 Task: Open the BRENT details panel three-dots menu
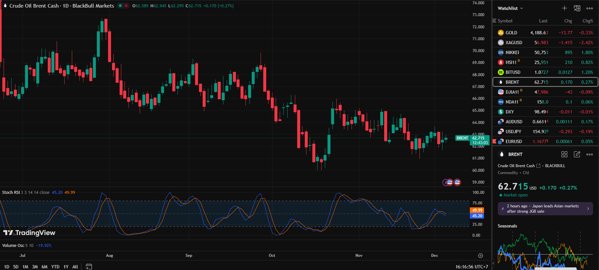coord(589,154)
